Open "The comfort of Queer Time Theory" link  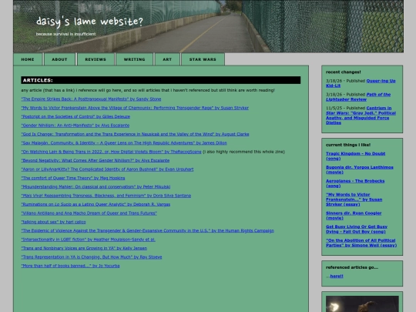73,178
